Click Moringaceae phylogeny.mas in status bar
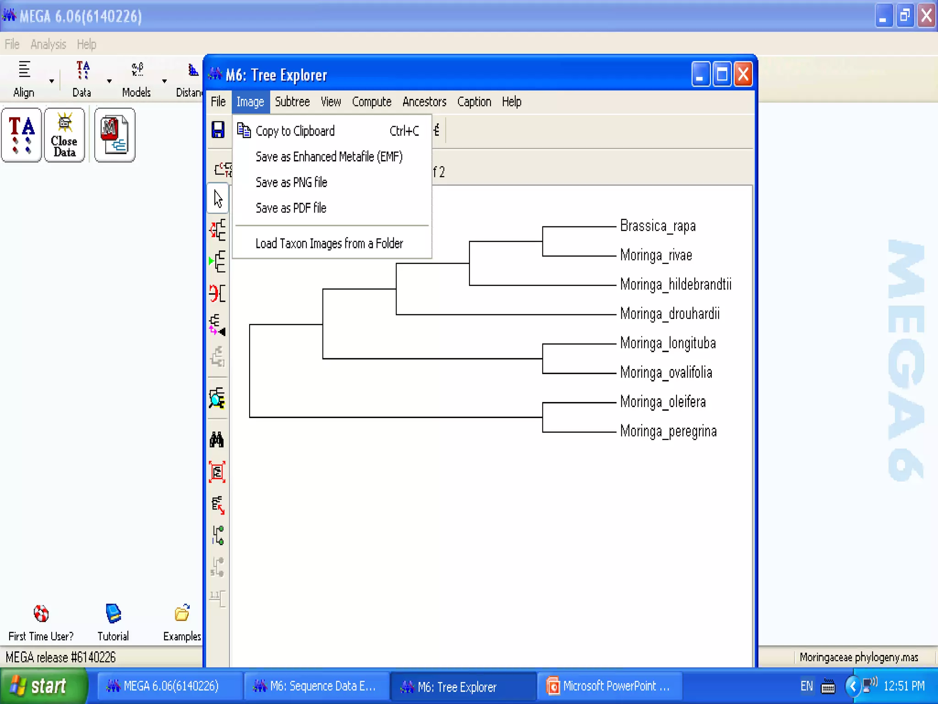Screen dimensions: 938x704 point(859,657)
